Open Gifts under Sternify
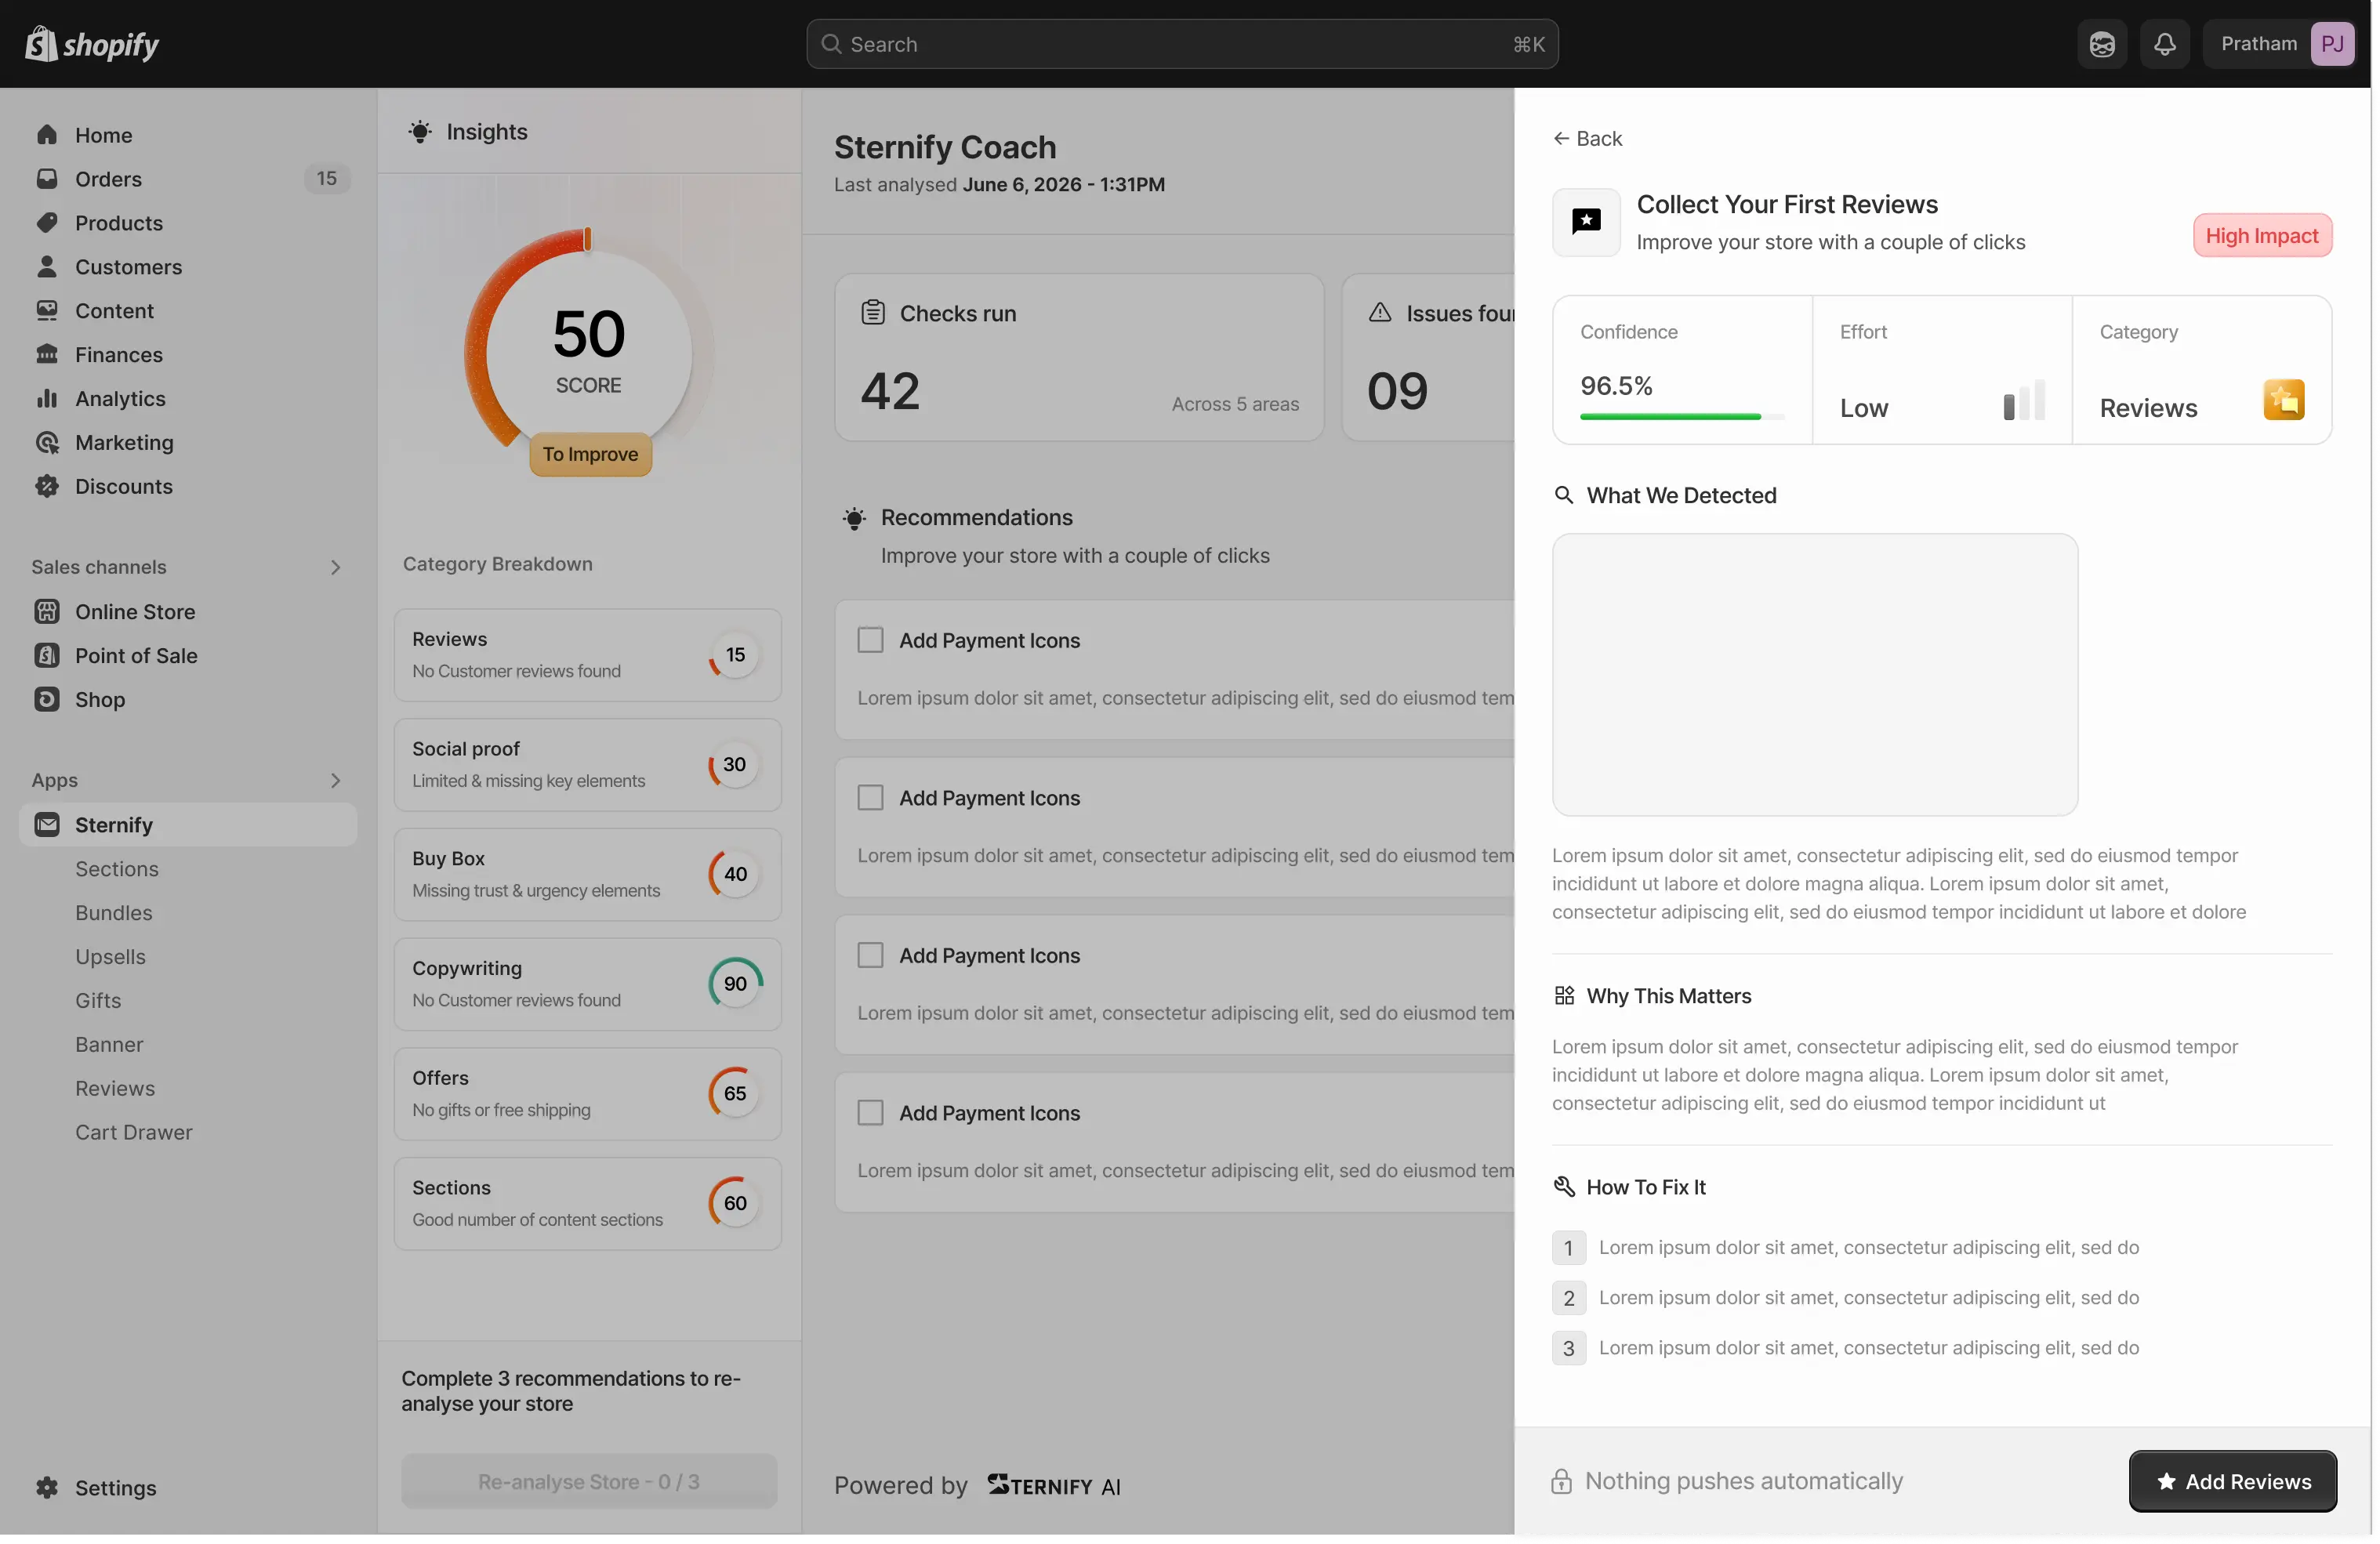The width and height of the screenshot is (2380, 1544). [x=98, y=1001]
